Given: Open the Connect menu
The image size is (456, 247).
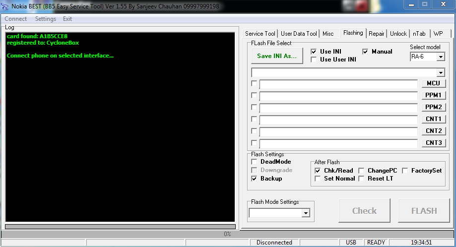Looking at the screenshot, I should [16, 19].
